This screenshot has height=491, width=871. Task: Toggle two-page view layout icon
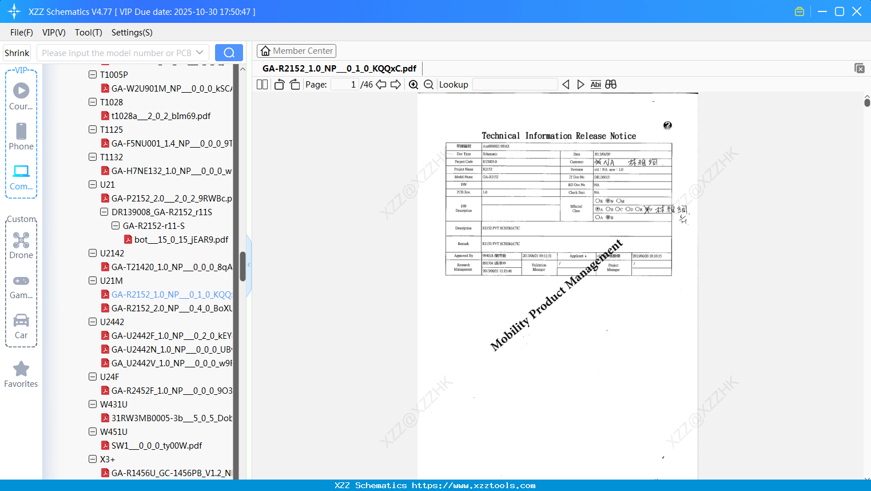[263, 85]
